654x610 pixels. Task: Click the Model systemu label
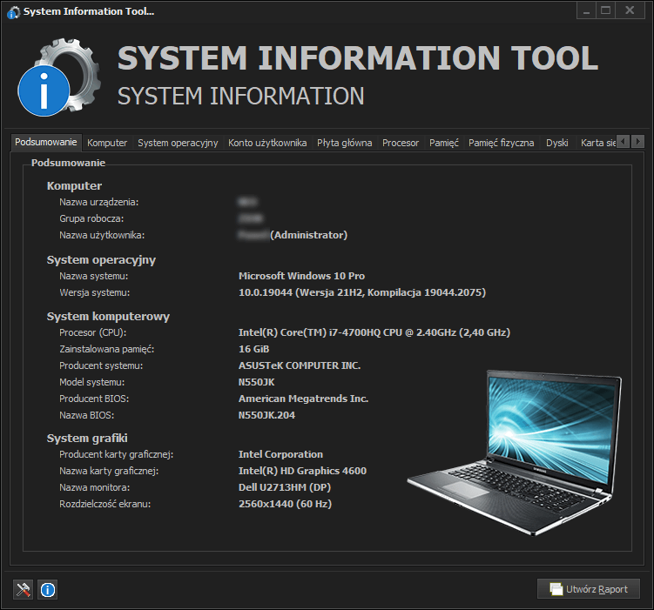pos(91,382)
